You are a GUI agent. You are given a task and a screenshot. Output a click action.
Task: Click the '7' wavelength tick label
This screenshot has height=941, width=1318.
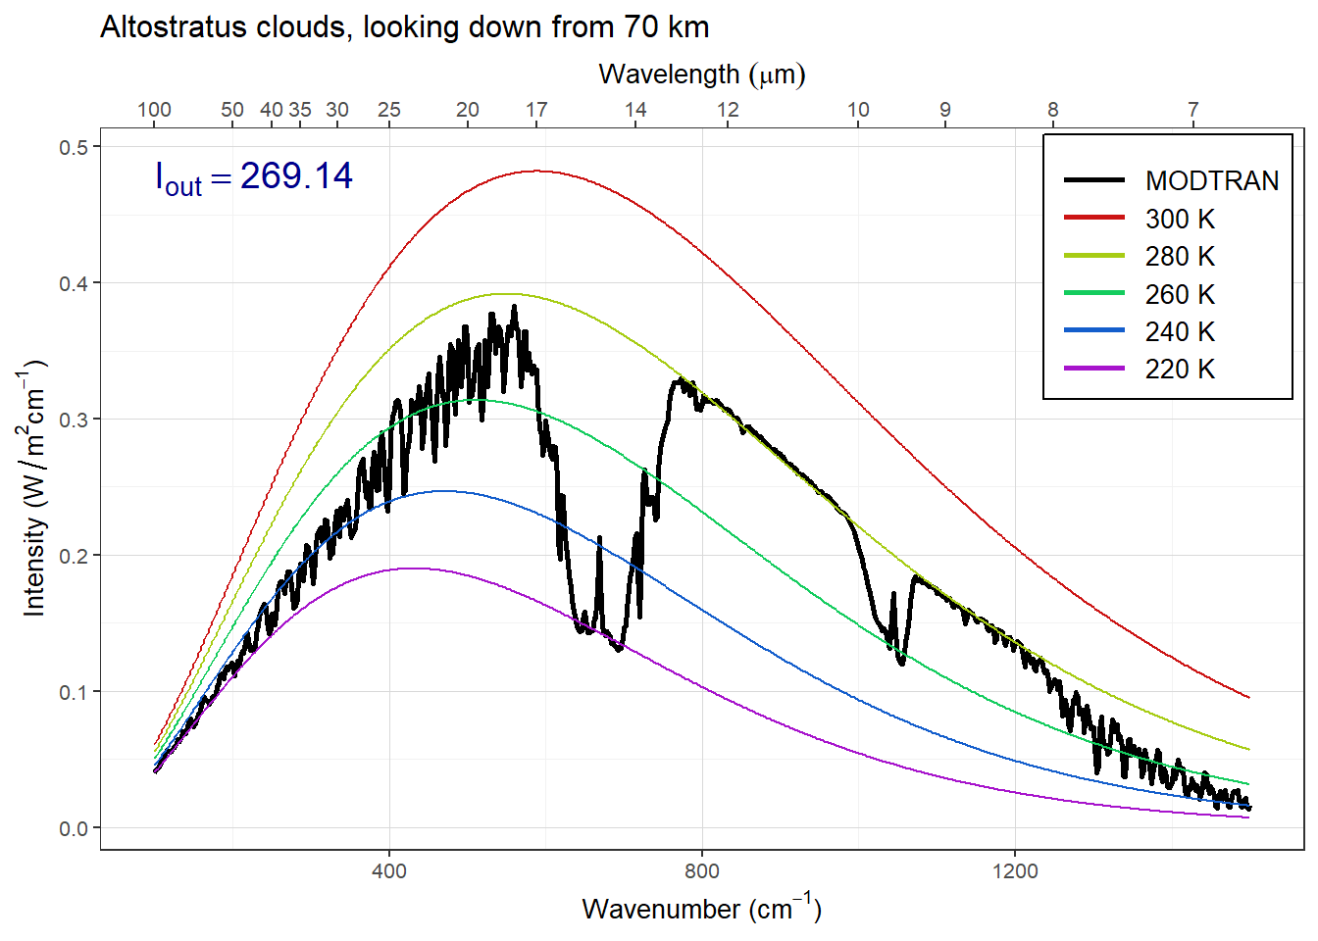(x=1193, y=110)
